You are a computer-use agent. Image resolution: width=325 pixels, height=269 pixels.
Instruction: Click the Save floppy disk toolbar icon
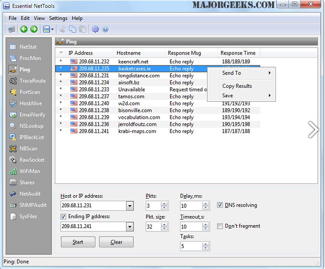[x=46, y=29]
